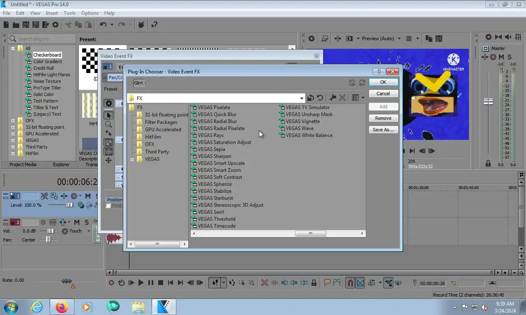The height and width of the screenshot is (315, 526).
Task: Open the preview Overlays grid dropdown arrow
Action: coord(418,39)
